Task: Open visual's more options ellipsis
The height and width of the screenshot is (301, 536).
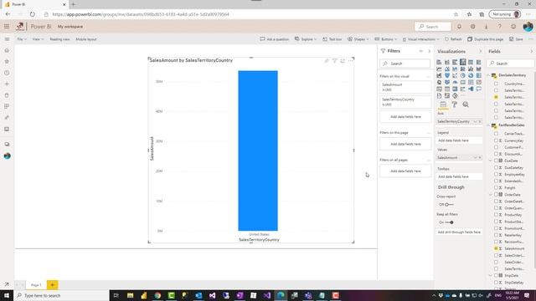Action: 350,61
